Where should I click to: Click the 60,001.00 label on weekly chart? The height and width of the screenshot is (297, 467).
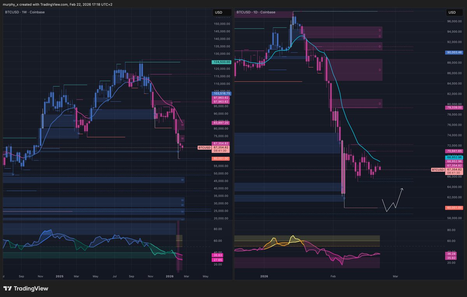coord(221,159)
